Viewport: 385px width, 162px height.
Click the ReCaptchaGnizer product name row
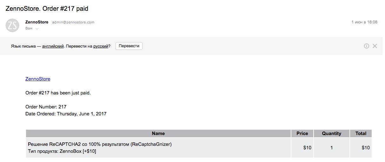click(x=100, y=144)
